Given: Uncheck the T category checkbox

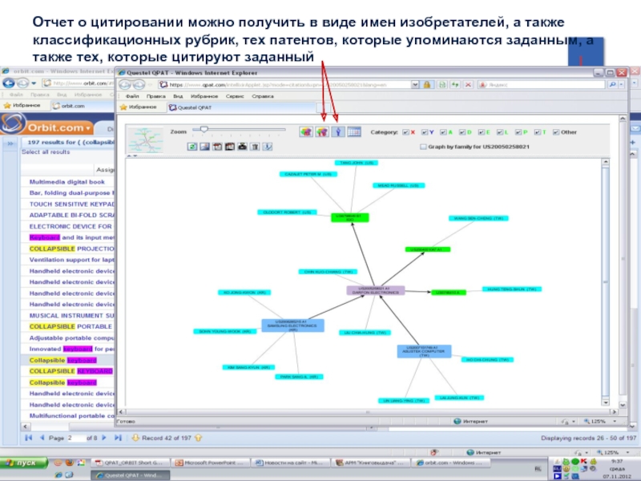Looking at the screenshot, I should tap(538, 132).
